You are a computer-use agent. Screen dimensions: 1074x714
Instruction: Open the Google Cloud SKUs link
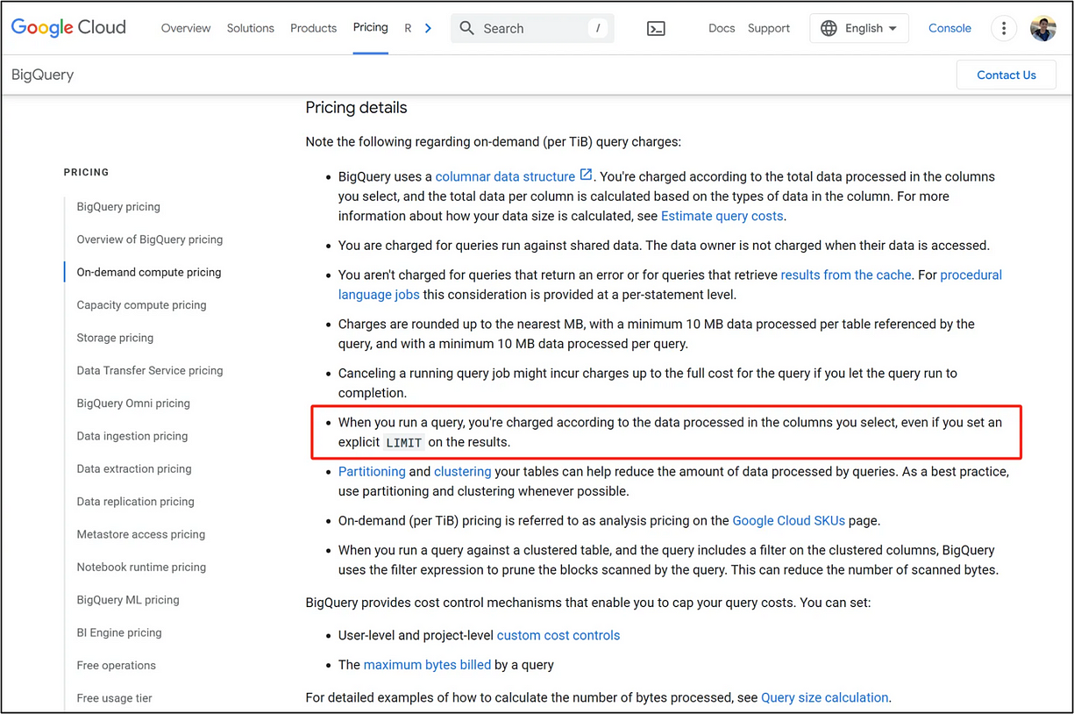coord(789,520)
